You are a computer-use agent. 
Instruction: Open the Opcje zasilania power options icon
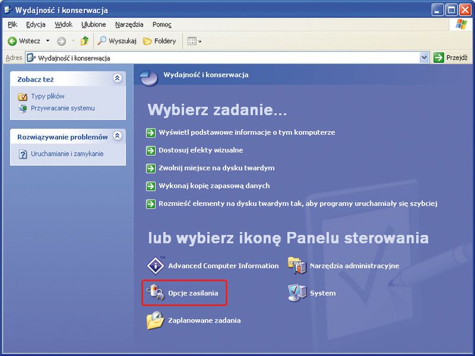(x=156, y=293)
